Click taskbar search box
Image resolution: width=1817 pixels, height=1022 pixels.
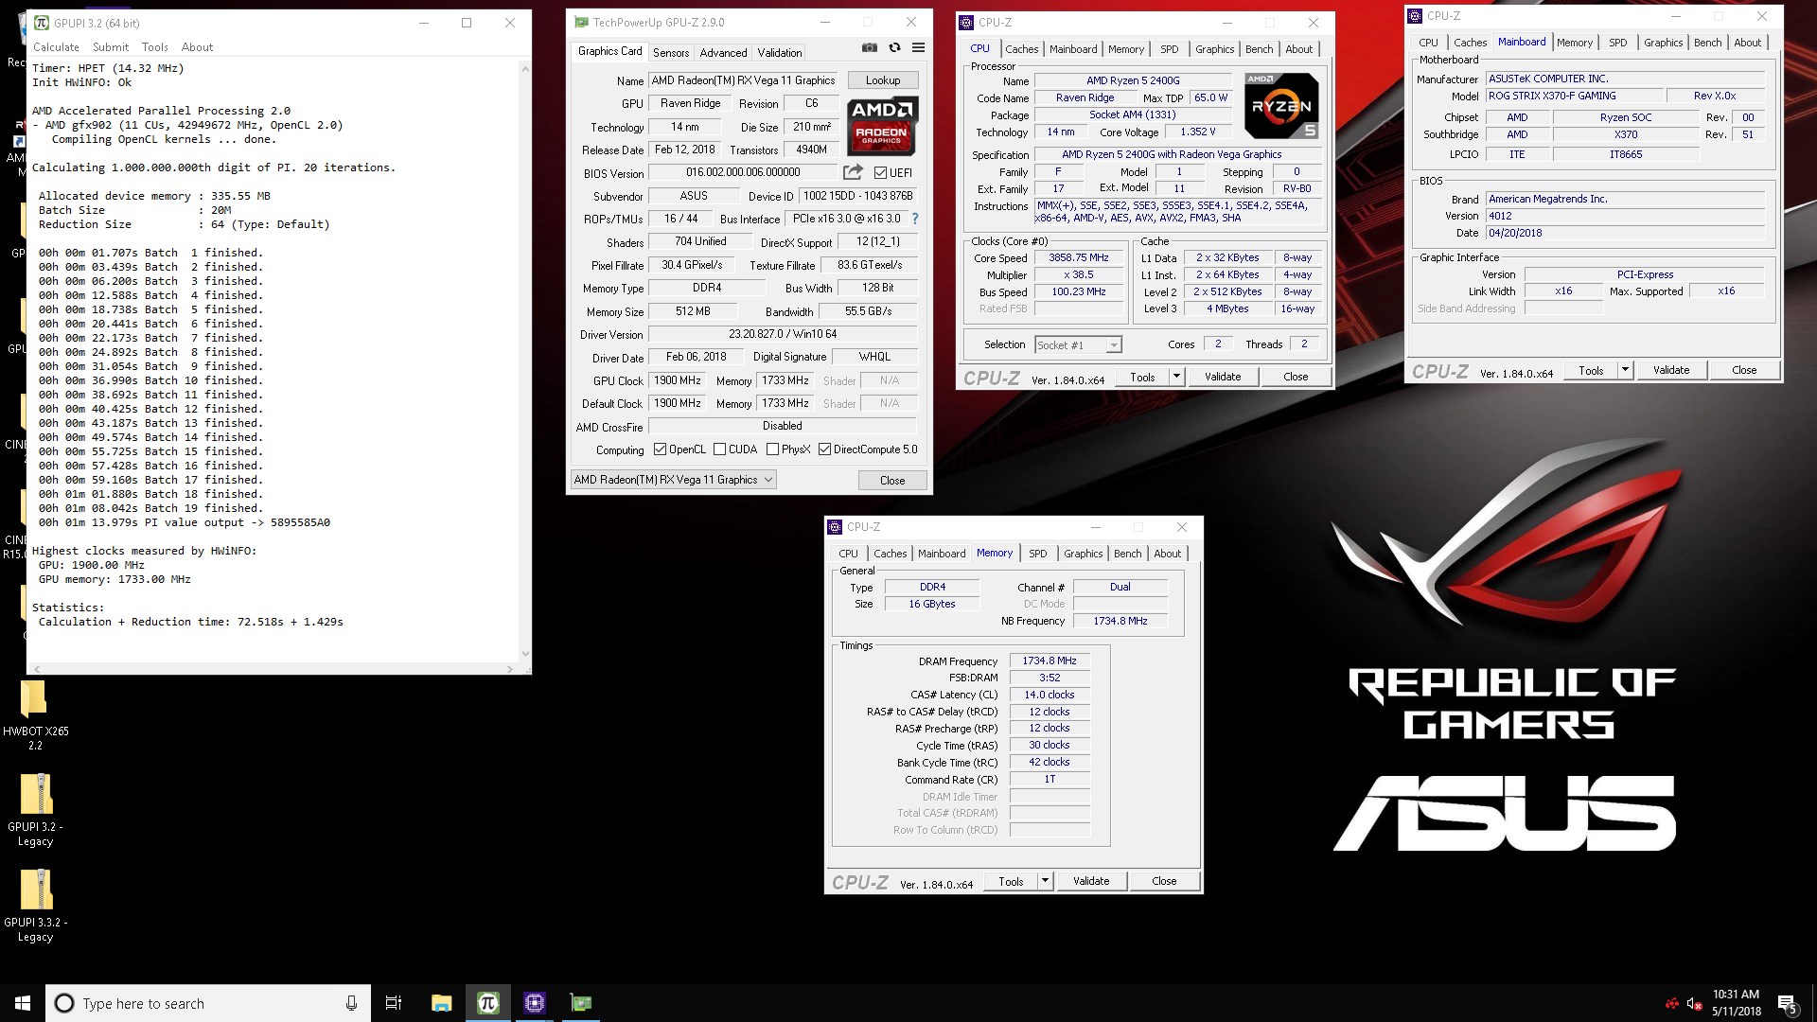(206, 1003)
